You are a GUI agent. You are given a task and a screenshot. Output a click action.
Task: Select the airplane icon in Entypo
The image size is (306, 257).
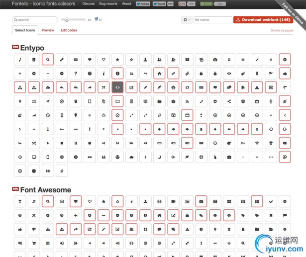tap(173, 157)
